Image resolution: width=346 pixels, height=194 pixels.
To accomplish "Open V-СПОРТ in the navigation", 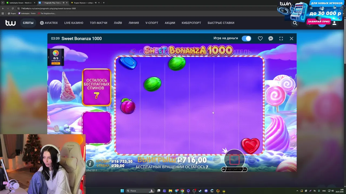I will [x=152, y=23].
